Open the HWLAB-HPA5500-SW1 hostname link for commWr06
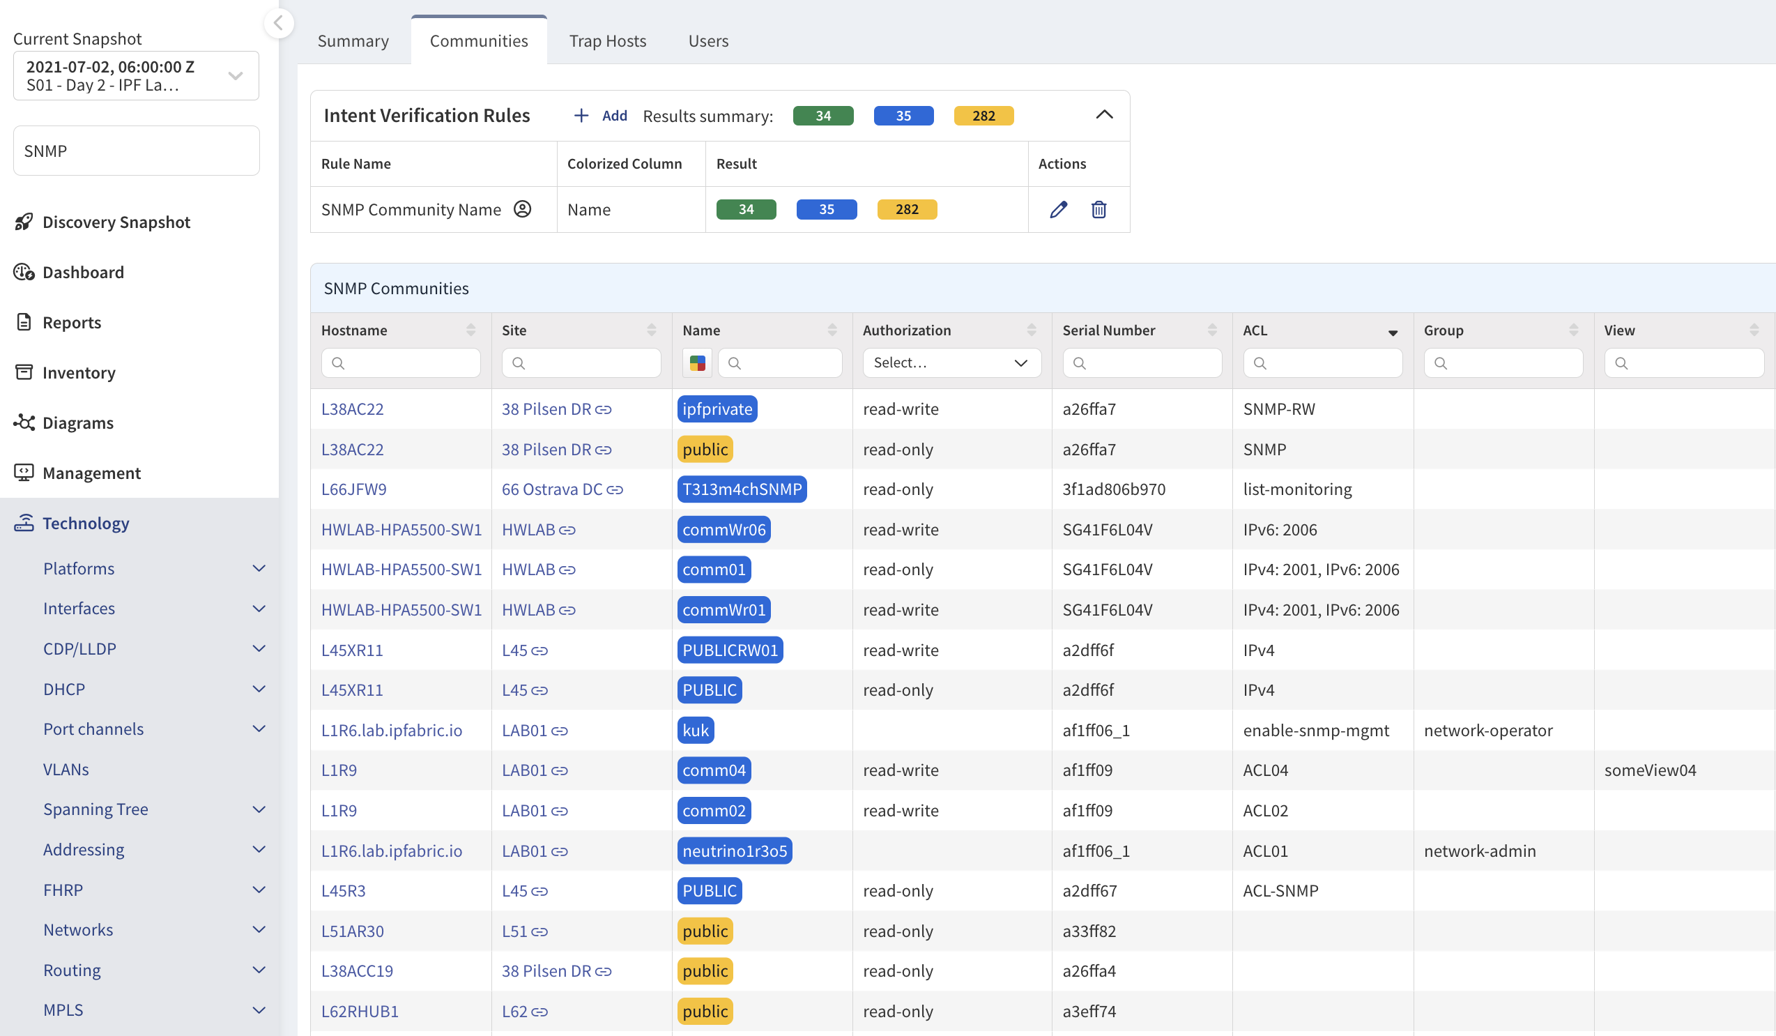This screenshot has width=1776, height=1036. 401,529
